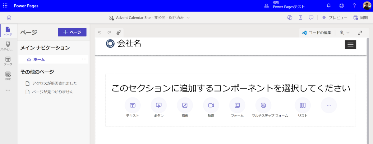Open the app launcher waffle menu
This screenshot has height=144, width=373.
click(5, 6)
